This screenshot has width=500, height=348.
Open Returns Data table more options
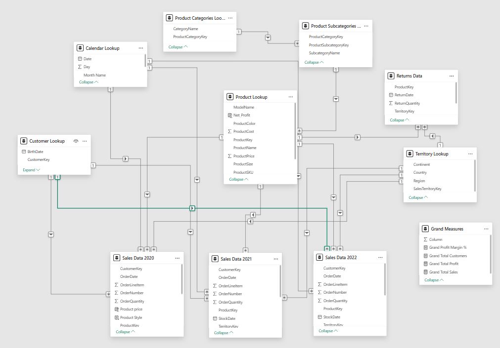click(x=452, y=76)
